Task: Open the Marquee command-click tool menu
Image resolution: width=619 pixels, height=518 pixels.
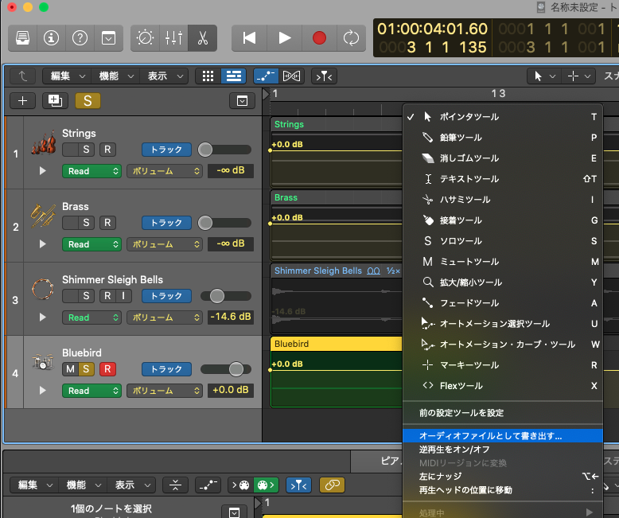Action: (x=578, y=76)
